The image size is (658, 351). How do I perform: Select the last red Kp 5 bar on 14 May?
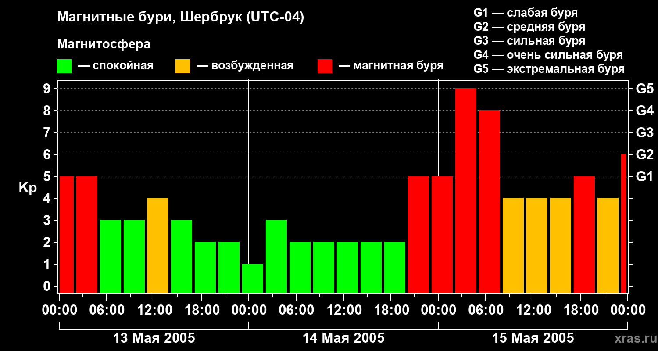pyautogui.click(x=418, y=235)
